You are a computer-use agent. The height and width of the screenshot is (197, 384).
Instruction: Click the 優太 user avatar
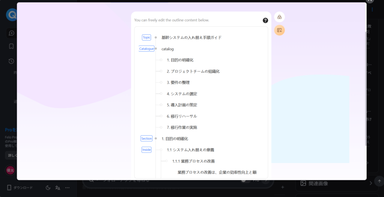[10, 170]
